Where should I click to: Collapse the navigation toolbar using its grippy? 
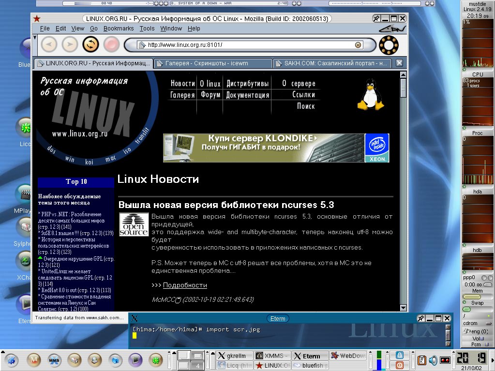tap(34, 45)
